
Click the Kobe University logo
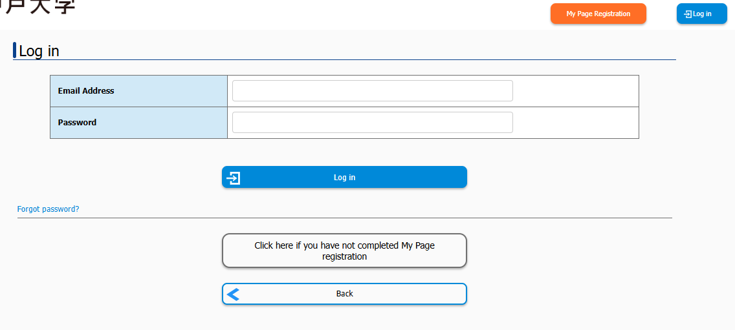tap(39, 6)
